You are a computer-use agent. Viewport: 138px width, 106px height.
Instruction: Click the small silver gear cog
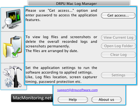click(x=8, y=83)
